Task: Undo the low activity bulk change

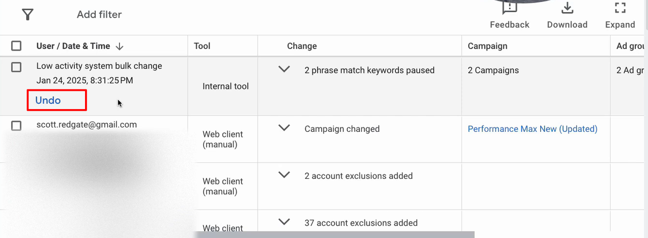Action: pos(48,100)
